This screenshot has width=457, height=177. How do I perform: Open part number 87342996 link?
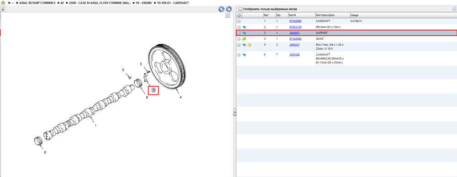point(295,21)
